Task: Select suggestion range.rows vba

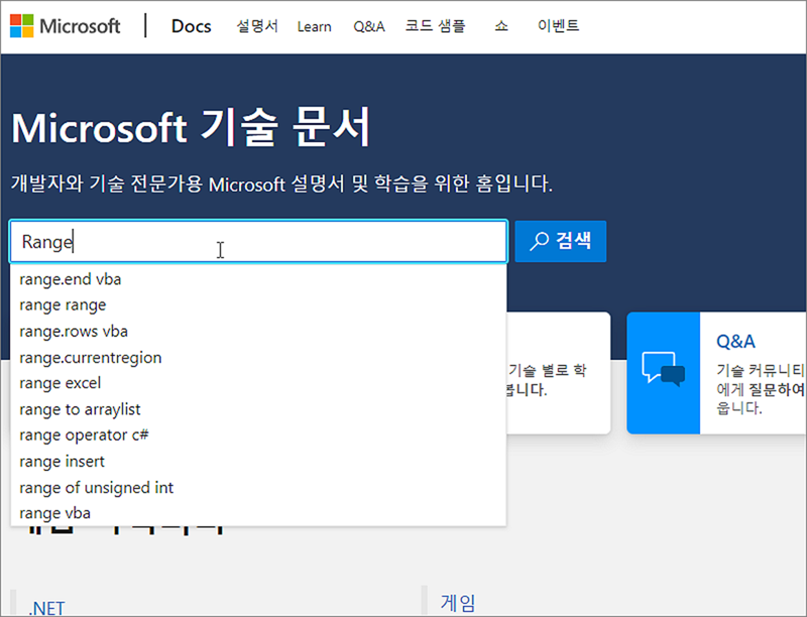Action: coord(258,332)
